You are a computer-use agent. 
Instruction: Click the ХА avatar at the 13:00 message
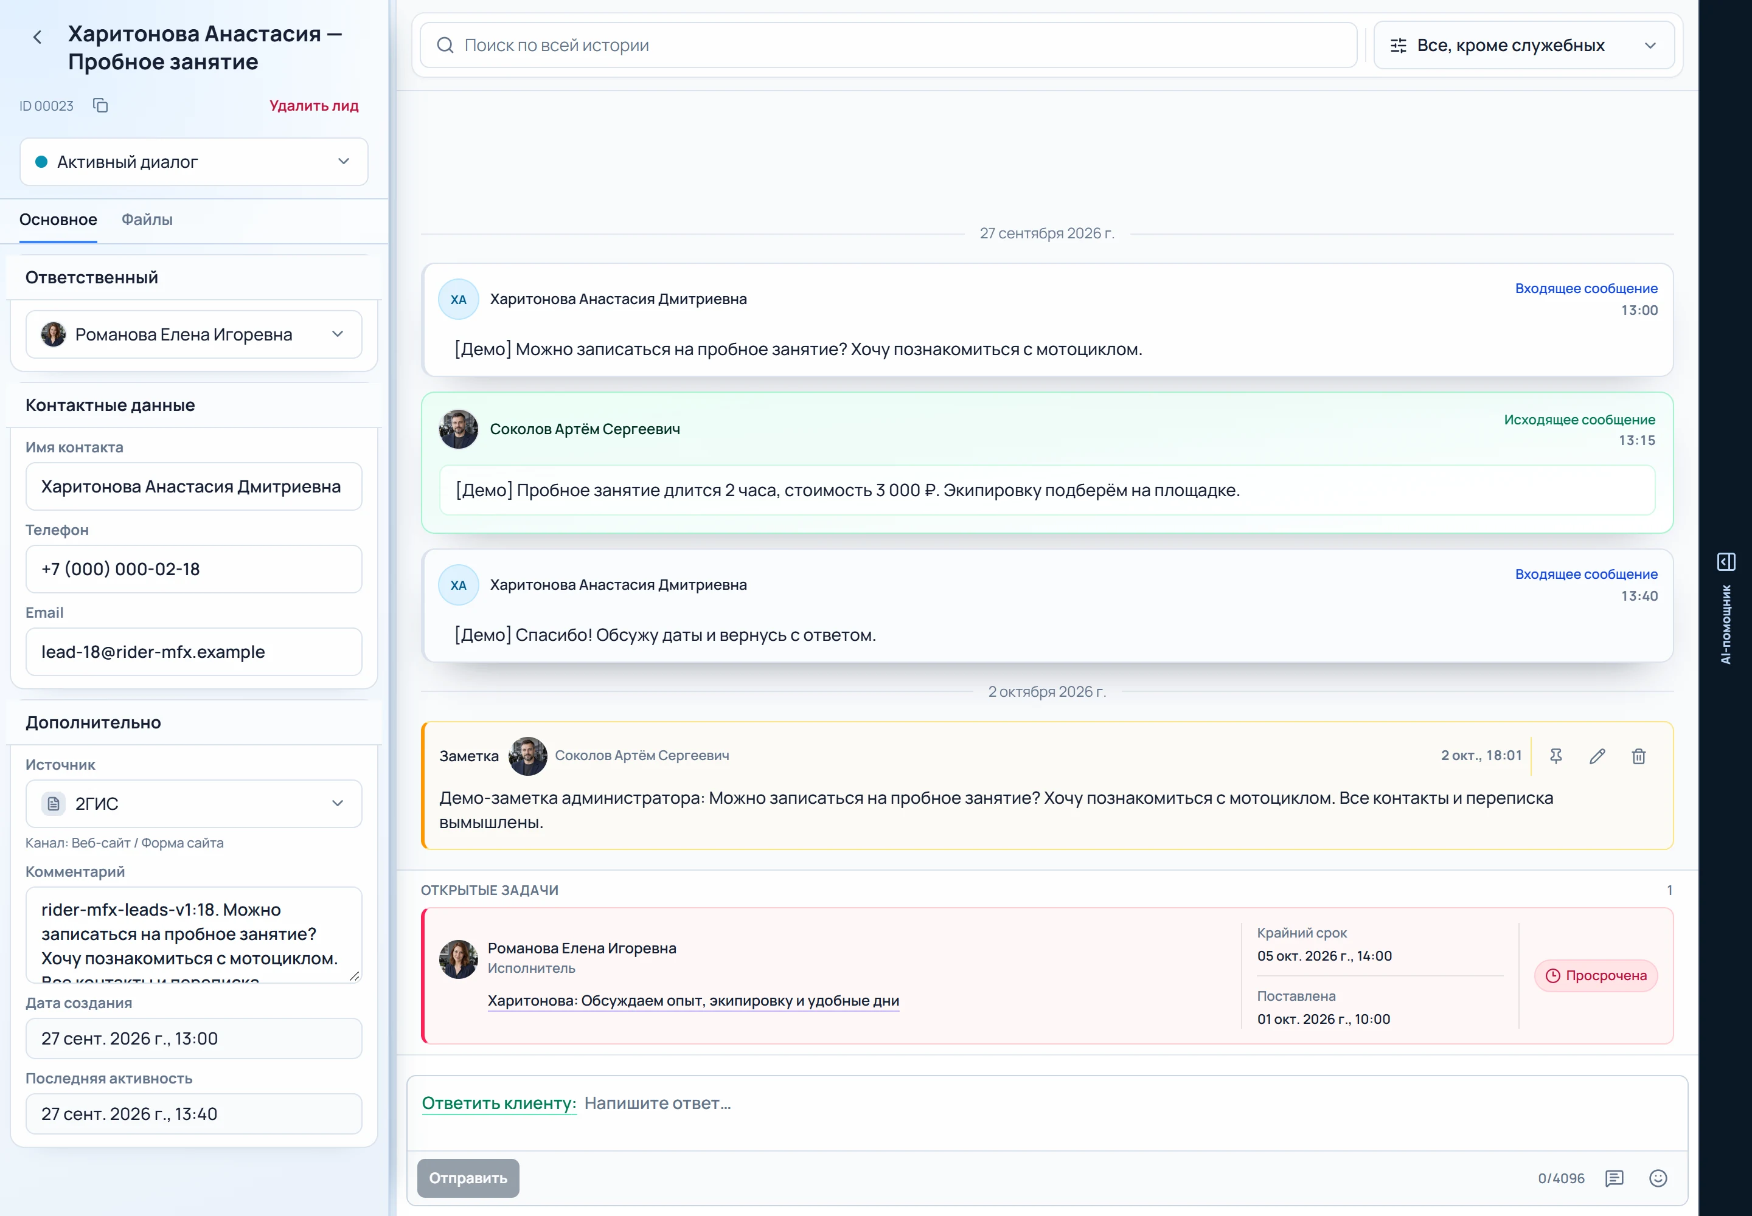point(458,299)
